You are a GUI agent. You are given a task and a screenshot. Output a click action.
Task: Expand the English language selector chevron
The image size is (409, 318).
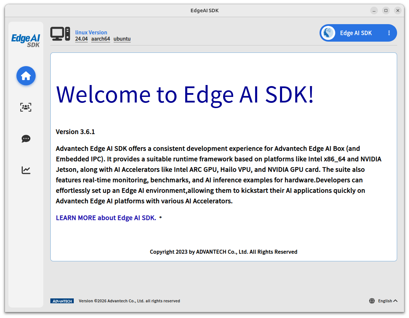pos(395,301)
